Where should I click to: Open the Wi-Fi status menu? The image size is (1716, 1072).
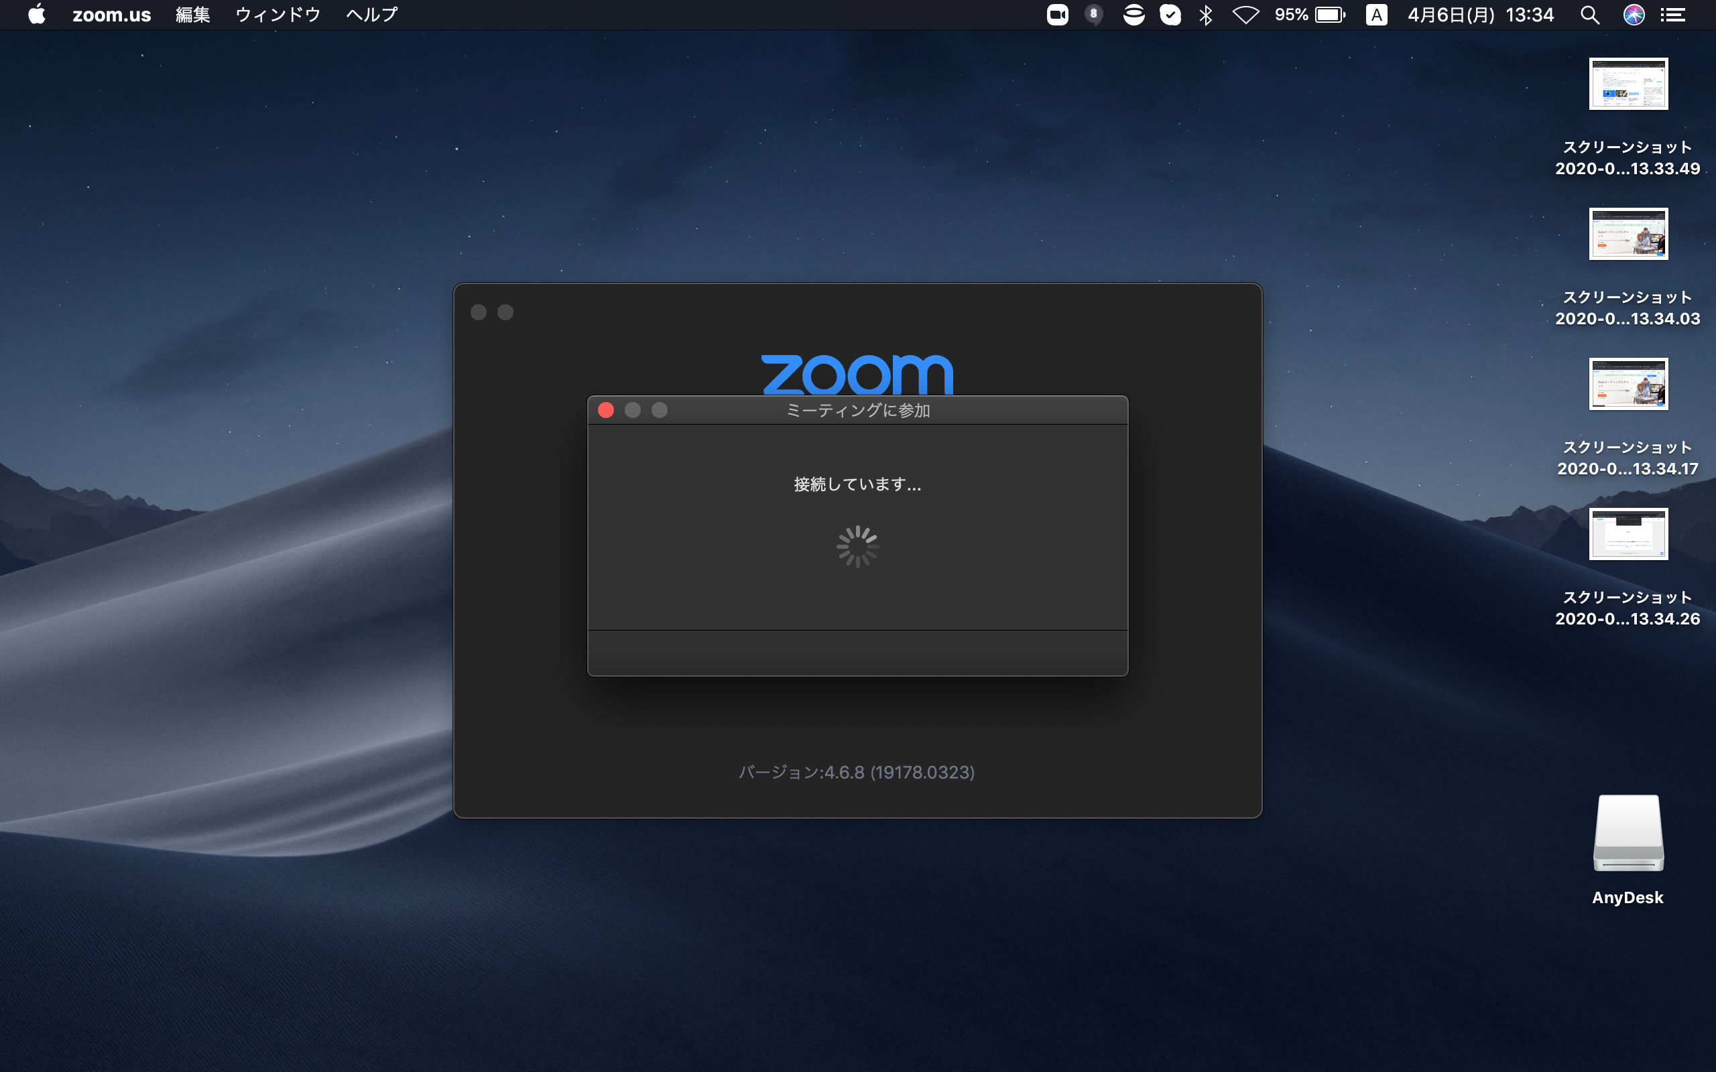(1245, 15)
